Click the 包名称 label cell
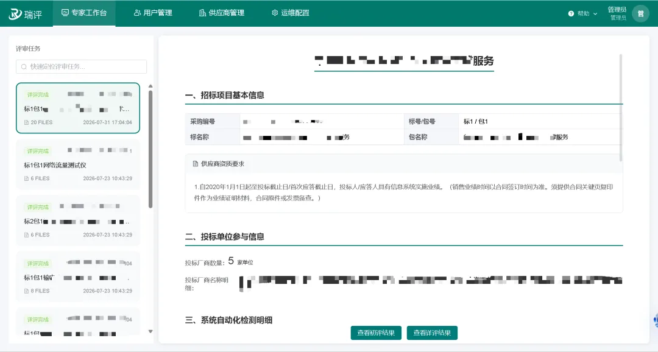 point(431,137)
